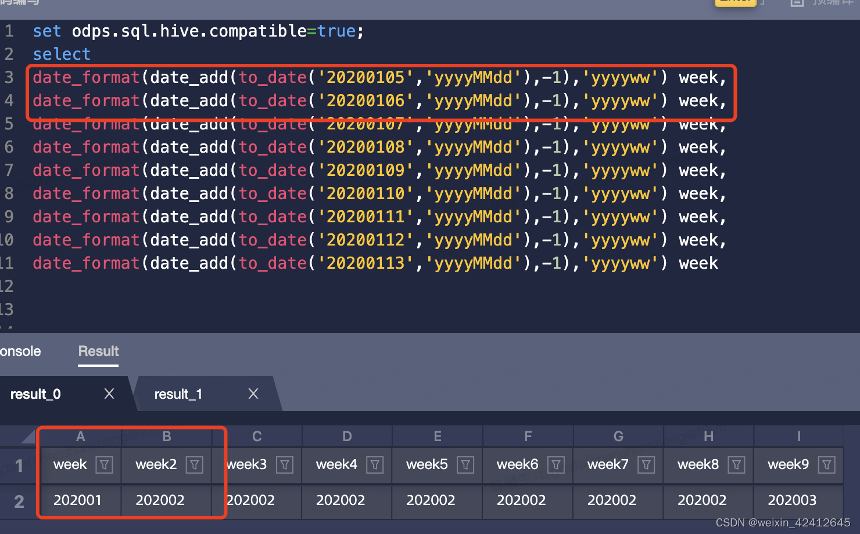The image size is (860, 534).
Task: Click 202002 cell under week5
Action: point(438,501)
